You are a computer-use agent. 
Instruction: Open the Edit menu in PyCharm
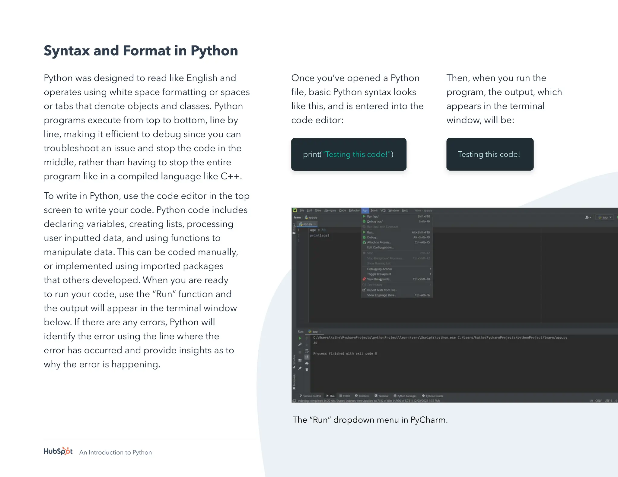coord(310,210)
